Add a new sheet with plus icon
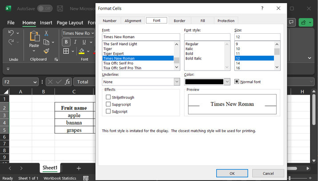The height and width of the screenshot is (181, 318). 79,168
